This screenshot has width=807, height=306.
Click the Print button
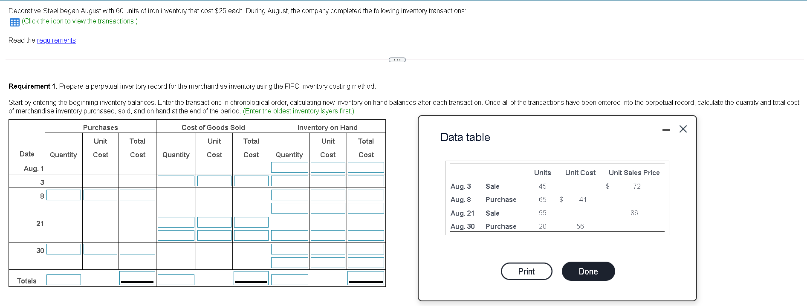526,271
